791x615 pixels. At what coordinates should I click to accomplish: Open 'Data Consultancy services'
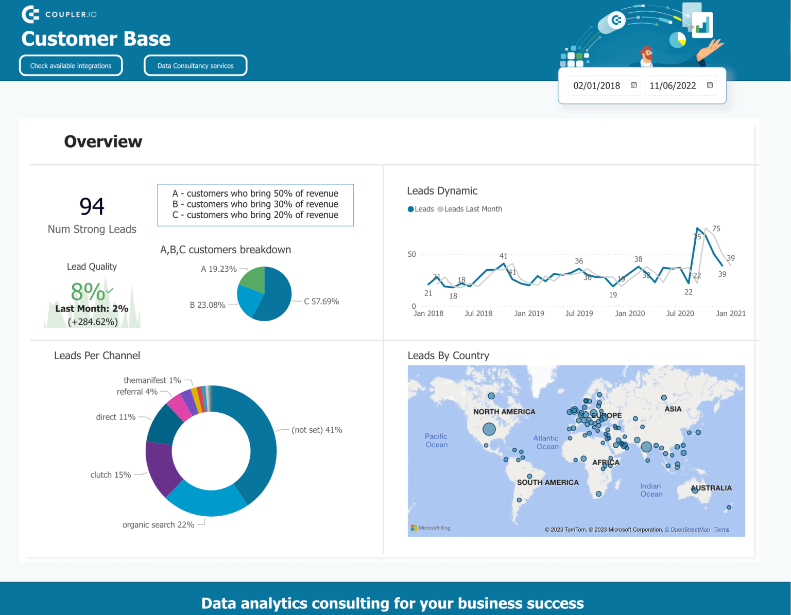click(195, 65)
